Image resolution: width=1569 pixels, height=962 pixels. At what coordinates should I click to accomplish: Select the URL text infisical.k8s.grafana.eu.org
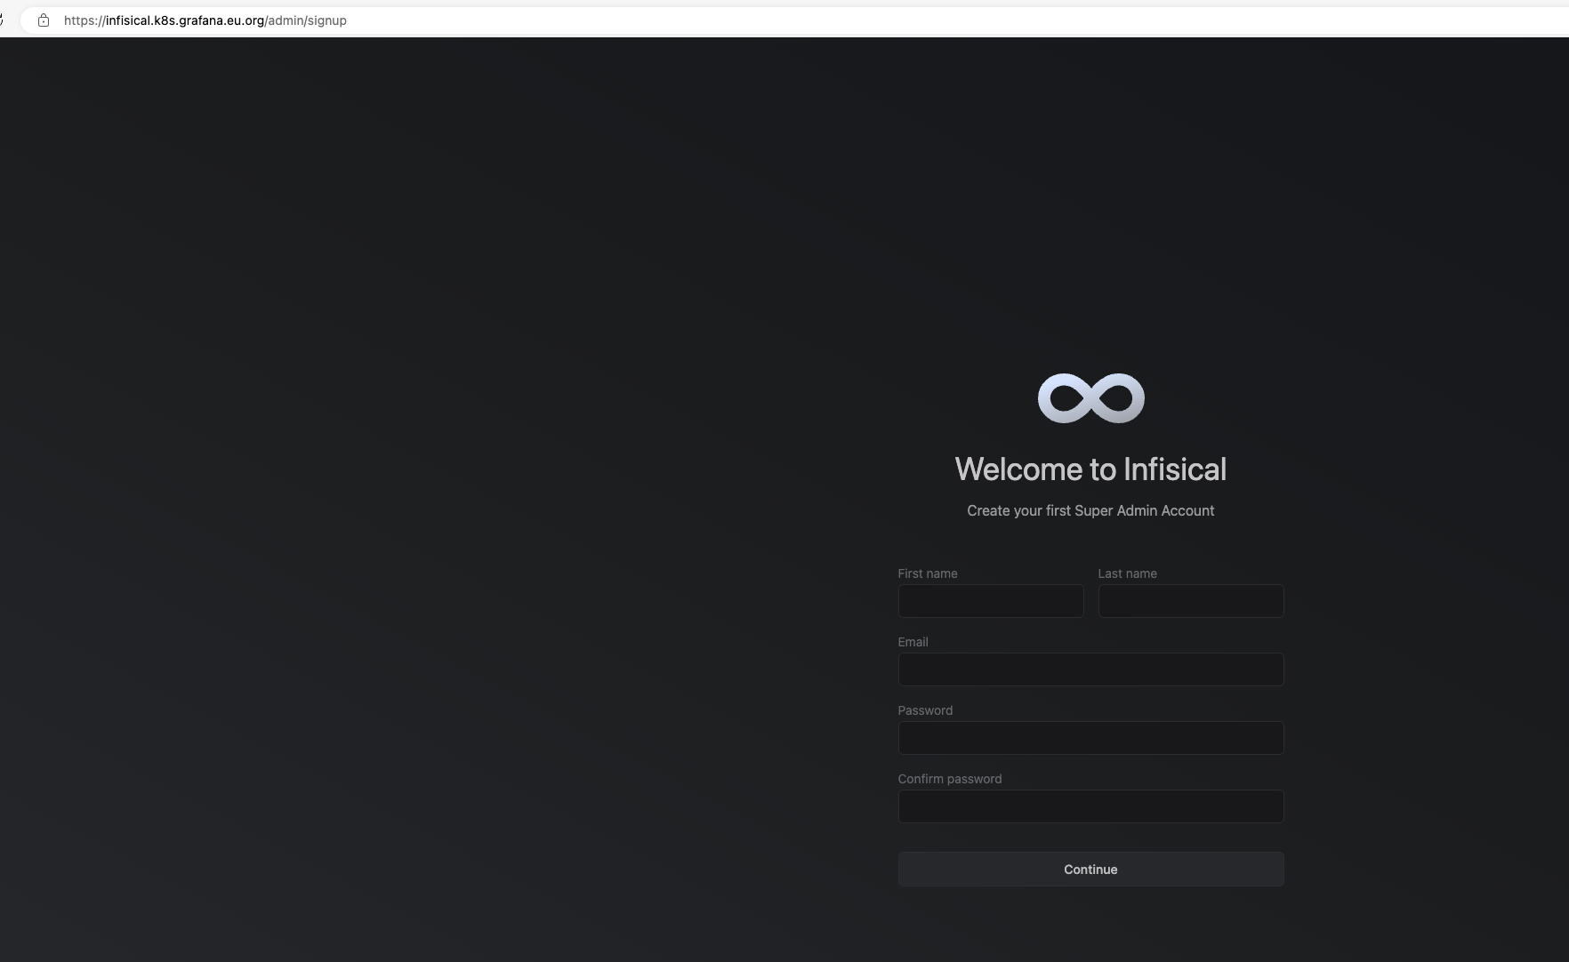point(183,20)
